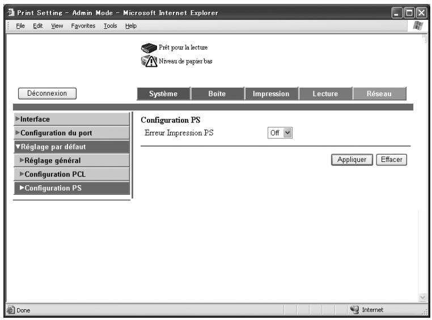Open the File menu
432x320 pixels.
20,26
